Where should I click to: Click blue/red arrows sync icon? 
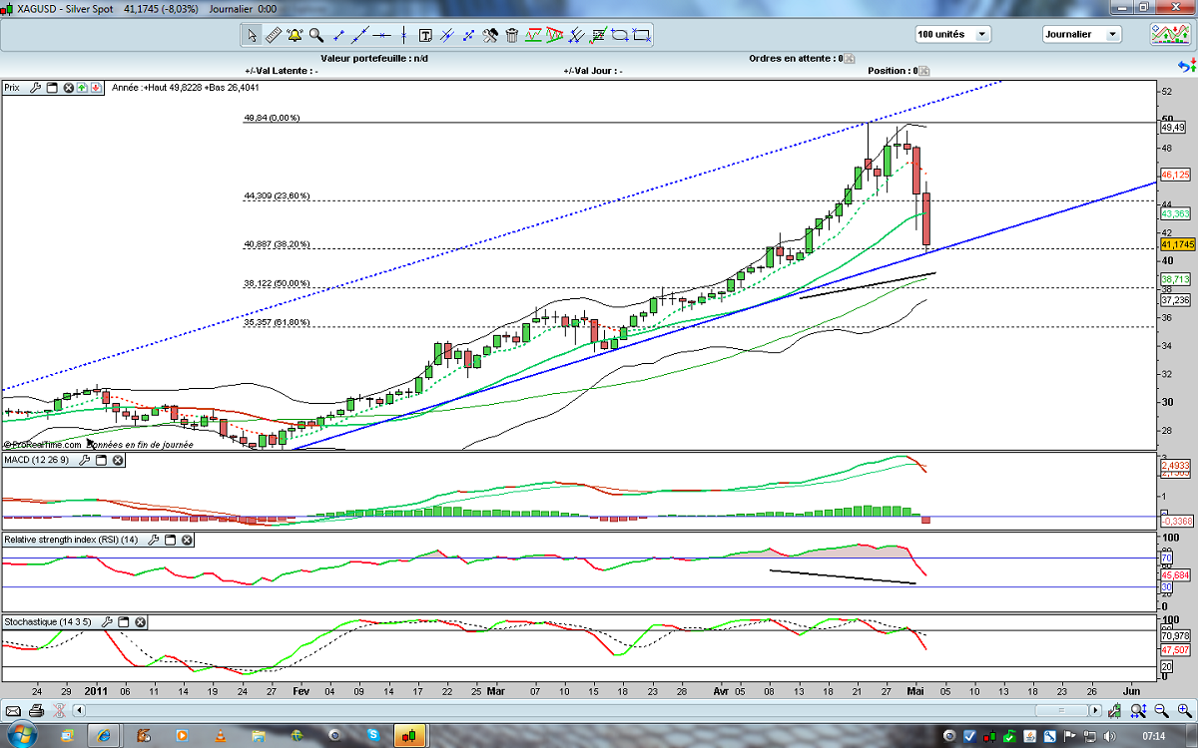click(1187, 67)
